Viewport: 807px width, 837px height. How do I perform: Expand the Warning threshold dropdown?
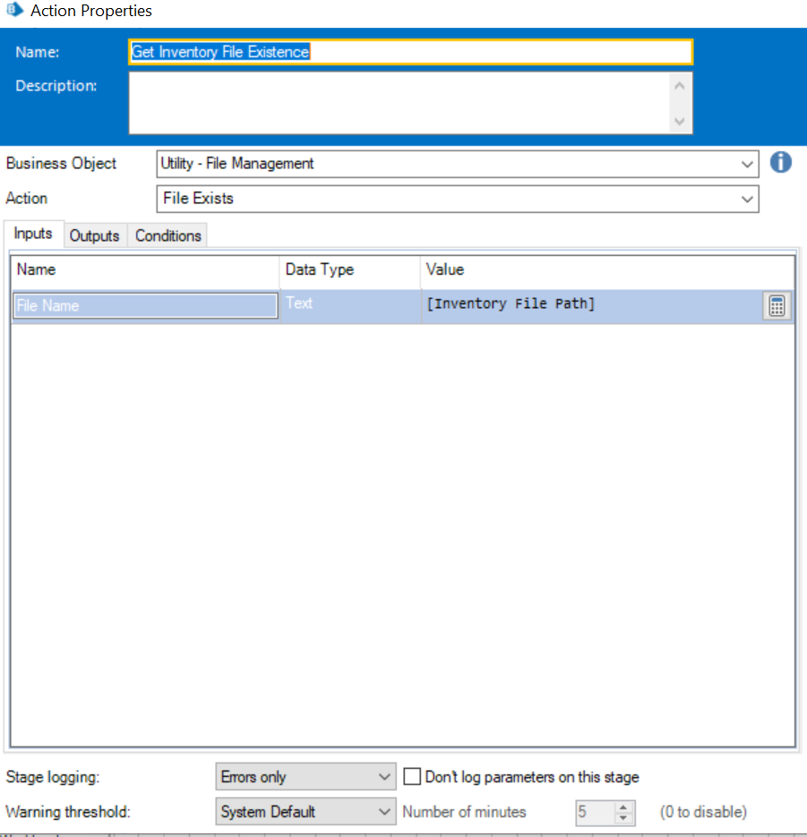click(385, 812)
